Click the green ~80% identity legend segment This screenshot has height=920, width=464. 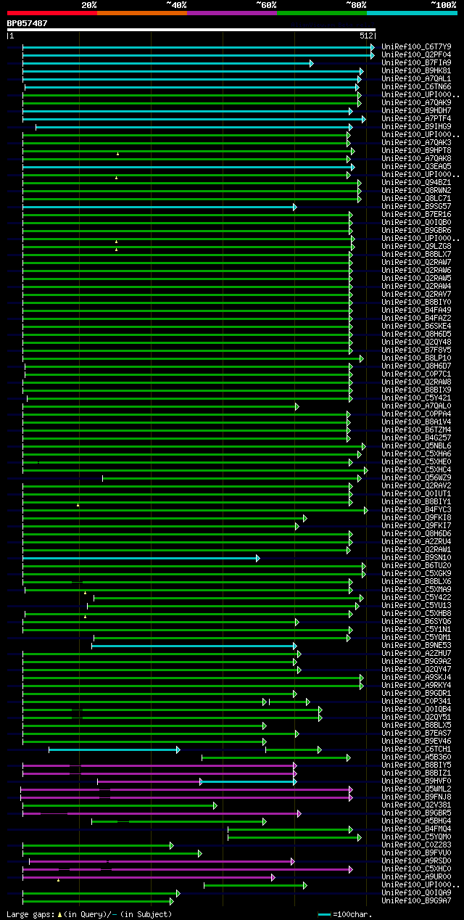tap(322, 12)
